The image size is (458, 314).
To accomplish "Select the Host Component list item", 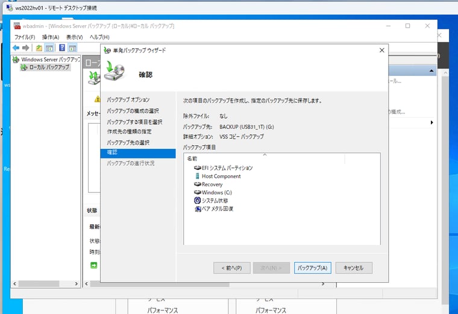I will tap(221, 176).
